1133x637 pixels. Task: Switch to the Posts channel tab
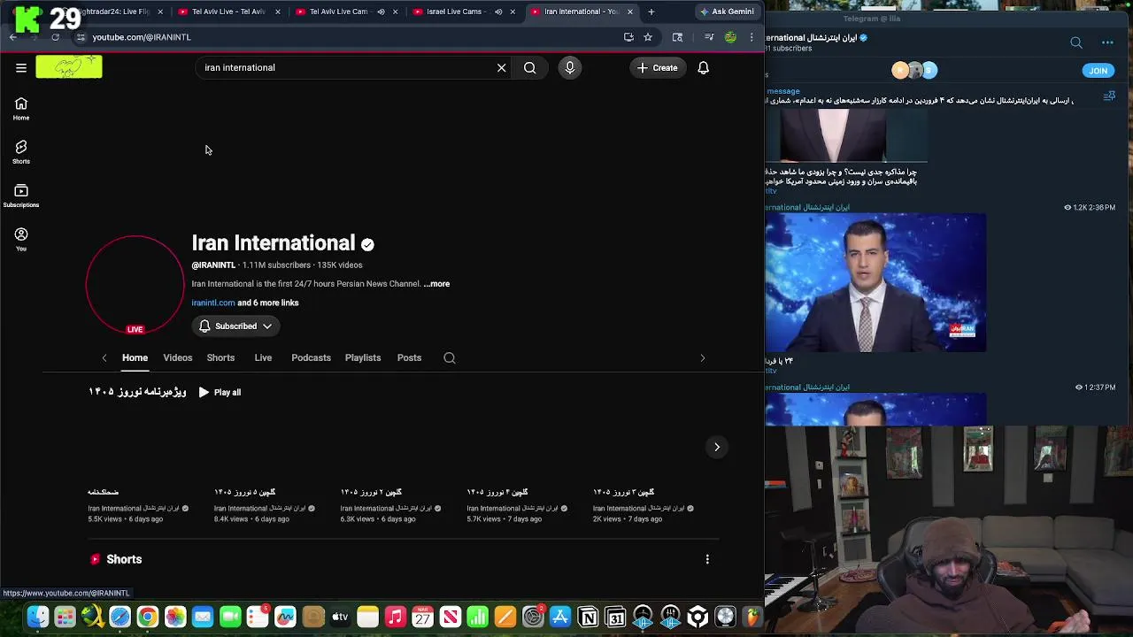point(409,357)
